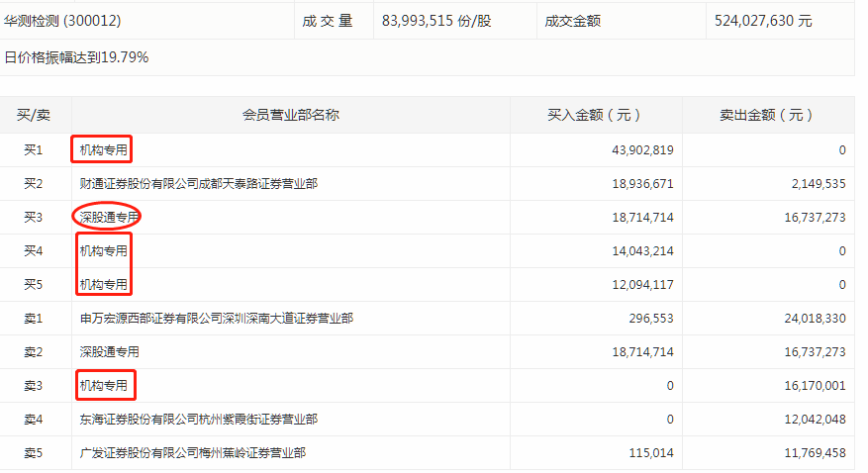
Task: Click the 卖1 row label
Action: (34, 319)
